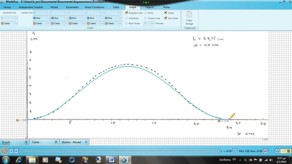
Task: Switch to the Initial Conditions tab
Action: click(x=95, y=7)
